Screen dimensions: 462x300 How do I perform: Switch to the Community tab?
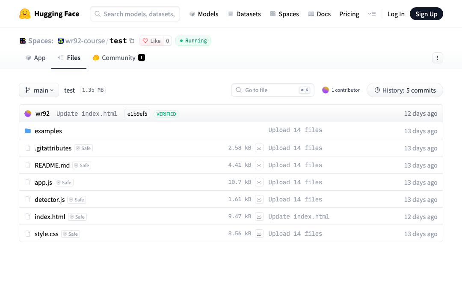tap(119, 58)
